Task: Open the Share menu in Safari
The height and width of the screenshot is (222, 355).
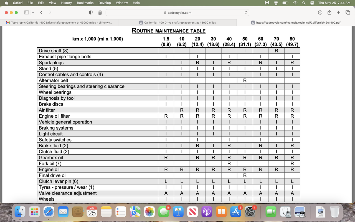Action: coord(329,12)
